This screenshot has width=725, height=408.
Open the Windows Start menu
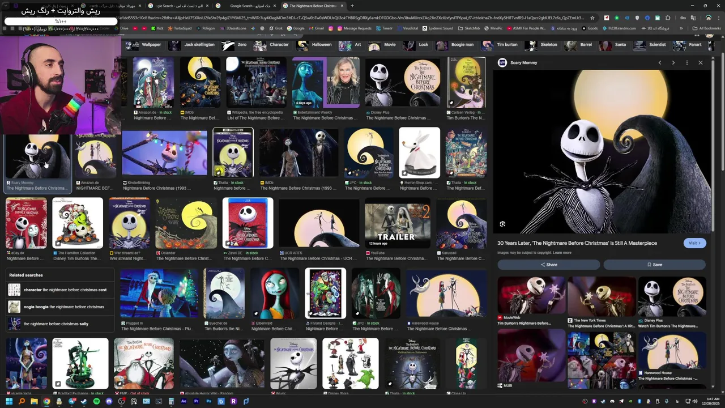8,401
